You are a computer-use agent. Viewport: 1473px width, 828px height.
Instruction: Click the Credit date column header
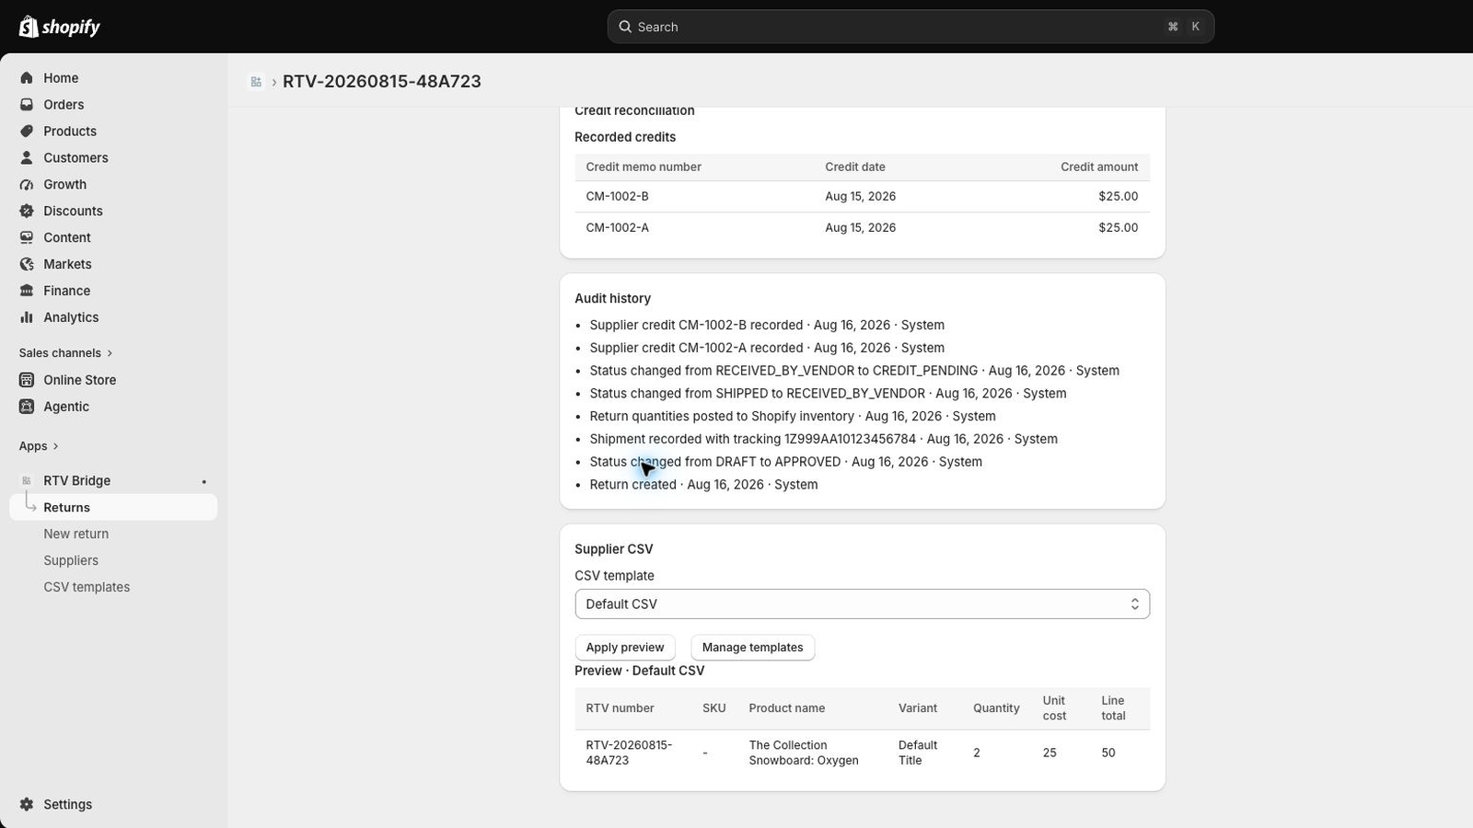[x=855, y=167]
